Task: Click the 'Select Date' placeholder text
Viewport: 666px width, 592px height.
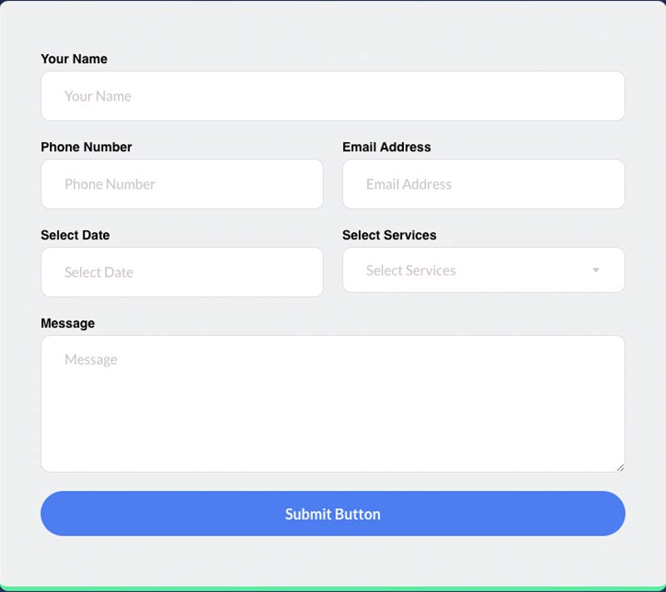Action: (x=98, y=273)
